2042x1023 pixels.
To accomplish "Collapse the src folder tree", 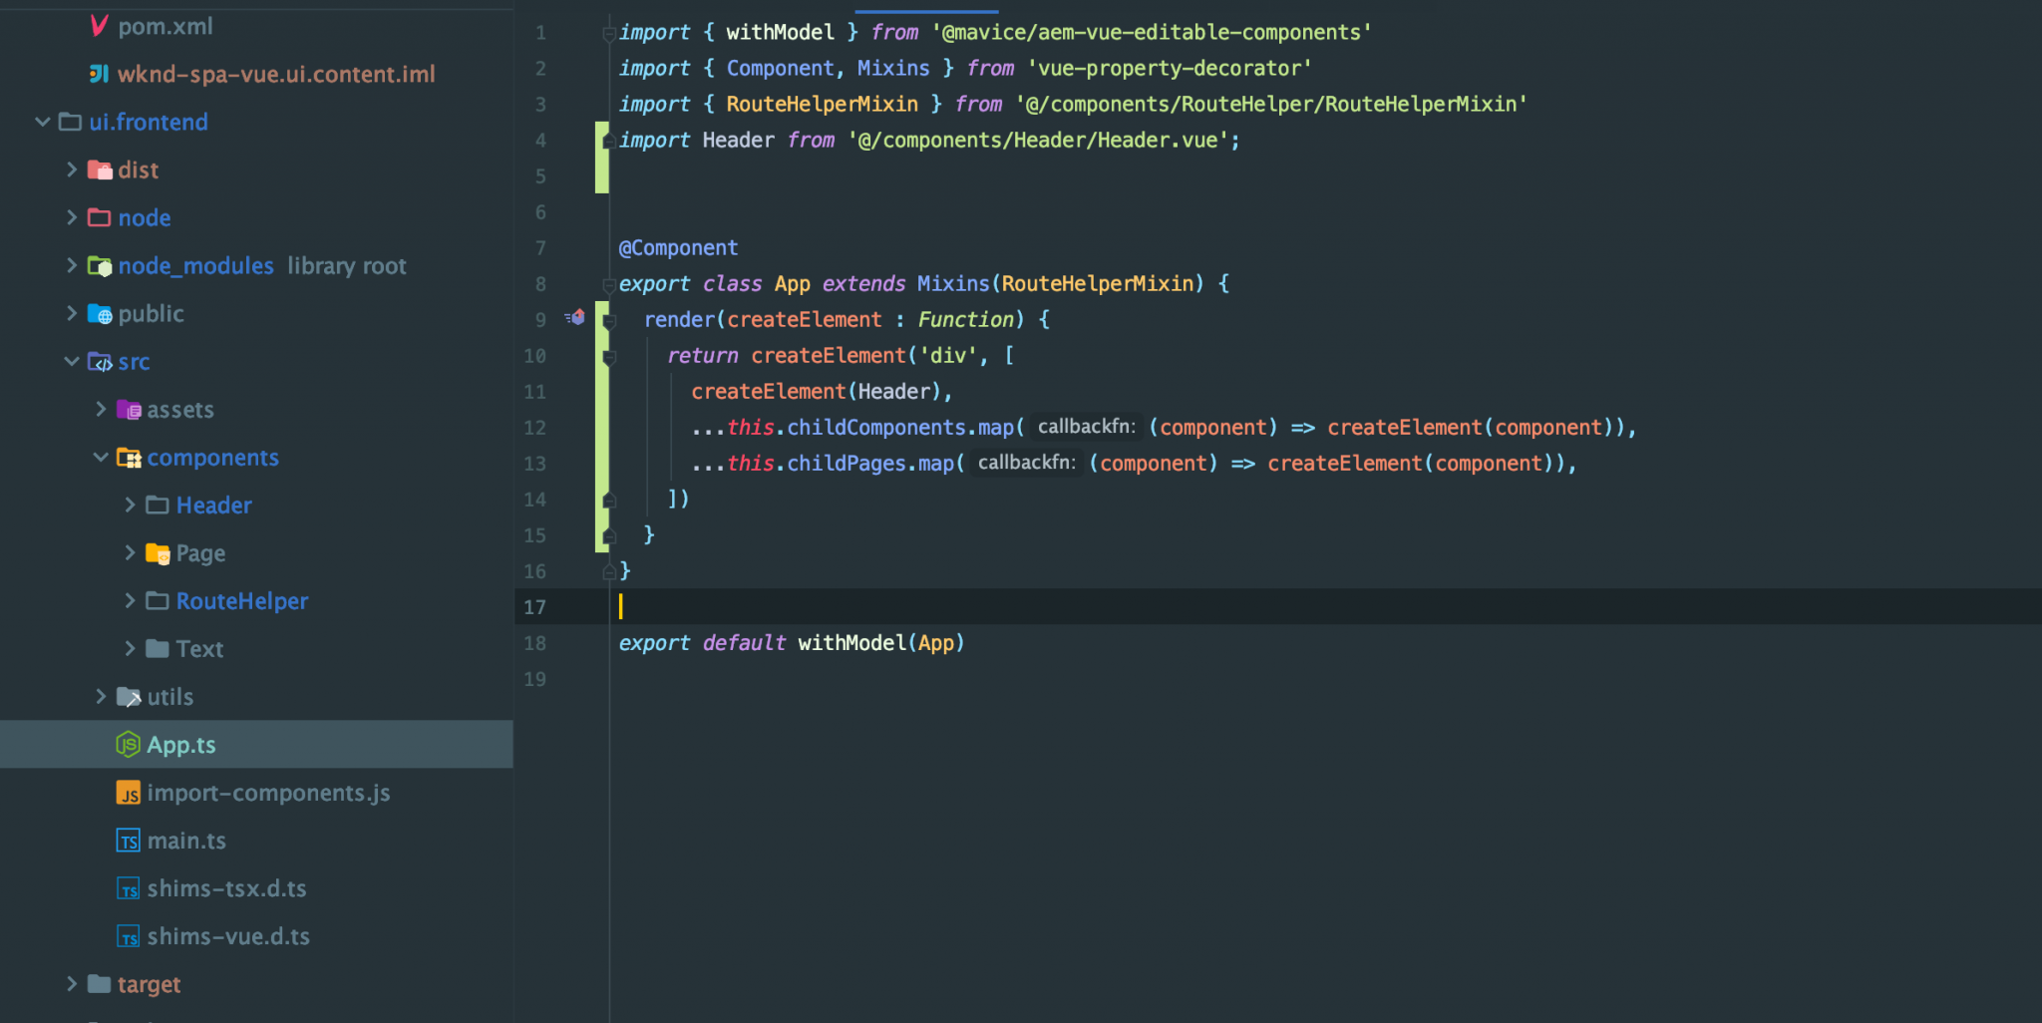I will click(72, 362).
